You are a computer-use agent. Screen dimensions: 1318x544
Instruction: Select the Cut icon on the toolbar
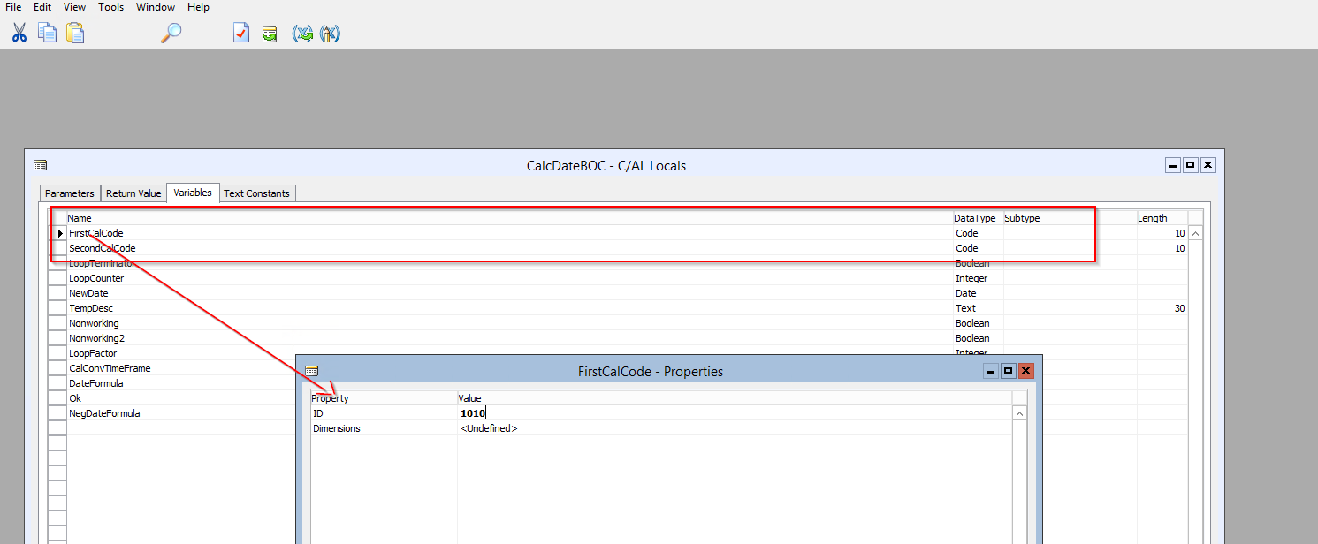[x=19, y=32]
